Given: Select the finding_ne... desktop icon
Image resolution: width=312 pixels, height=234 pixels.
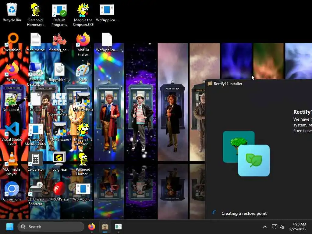Looking at the screenshot, I should pos(59,43).
